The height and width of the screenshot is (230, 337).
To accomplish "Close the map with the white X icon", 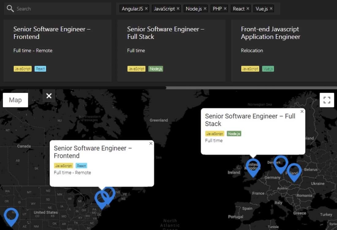I will [49, 96].
